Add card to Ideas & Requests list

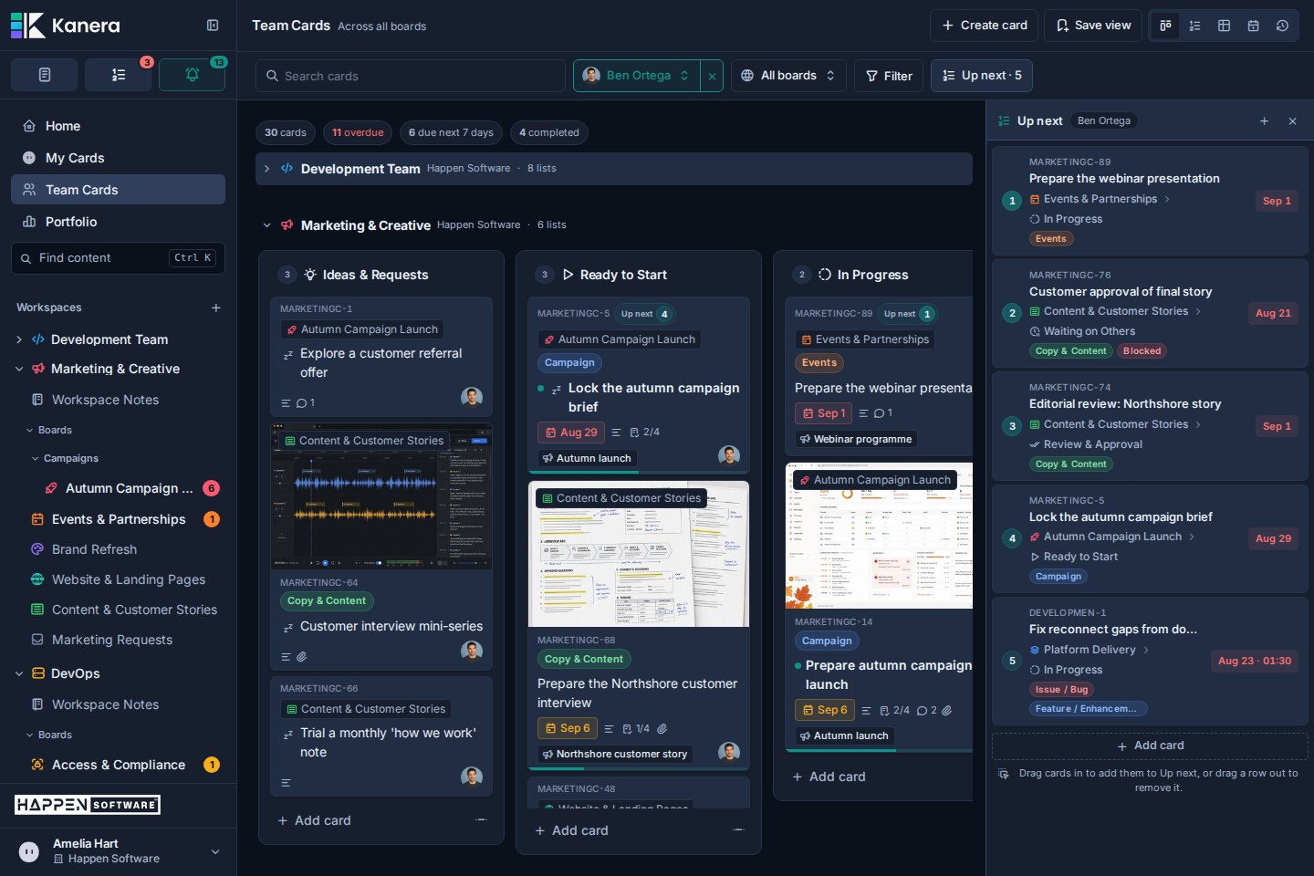(x=315, y=820)
